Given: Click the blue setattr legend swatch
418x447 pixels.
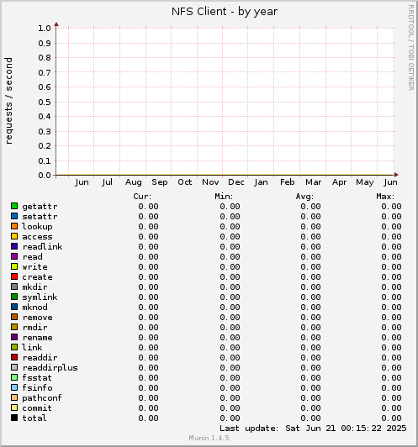Looking at the screenshot, I should click(x=14, y=216).
